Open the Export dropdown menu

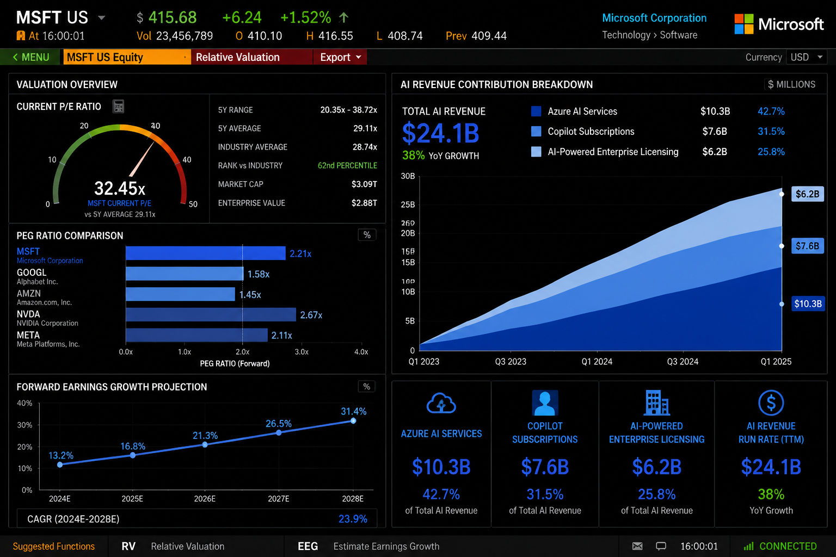[340, 57]
